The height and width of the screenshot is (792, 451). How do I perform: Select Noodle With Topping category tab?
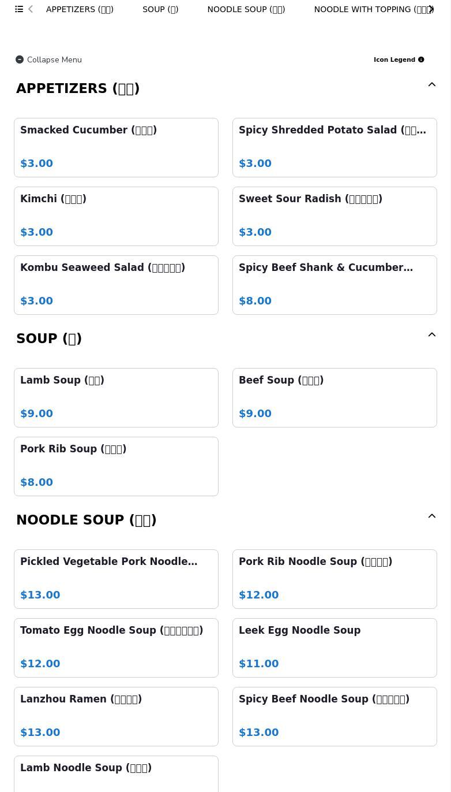coord(371,9)
